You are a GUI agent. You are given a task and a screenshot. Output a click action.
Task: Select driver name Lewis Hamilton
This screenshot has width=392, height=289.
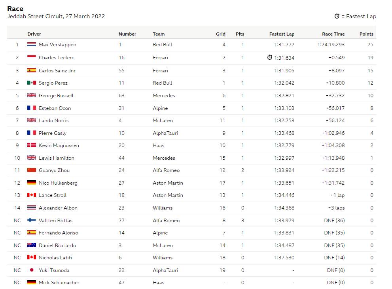pyautogui.click(x=57, y=158)
